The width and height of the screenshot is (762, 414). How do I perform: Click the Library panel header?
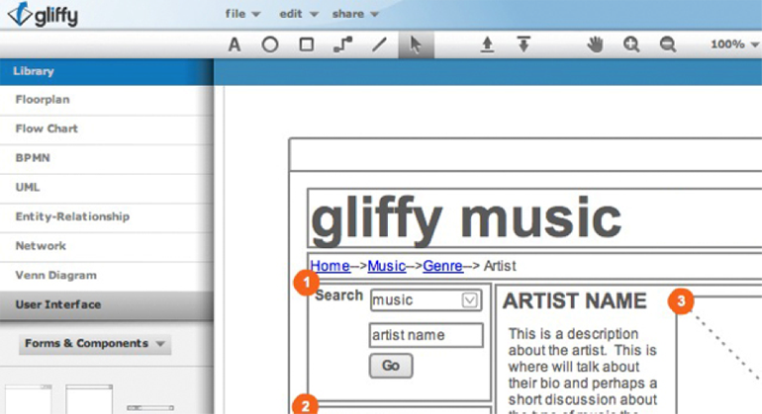(107, 71)
